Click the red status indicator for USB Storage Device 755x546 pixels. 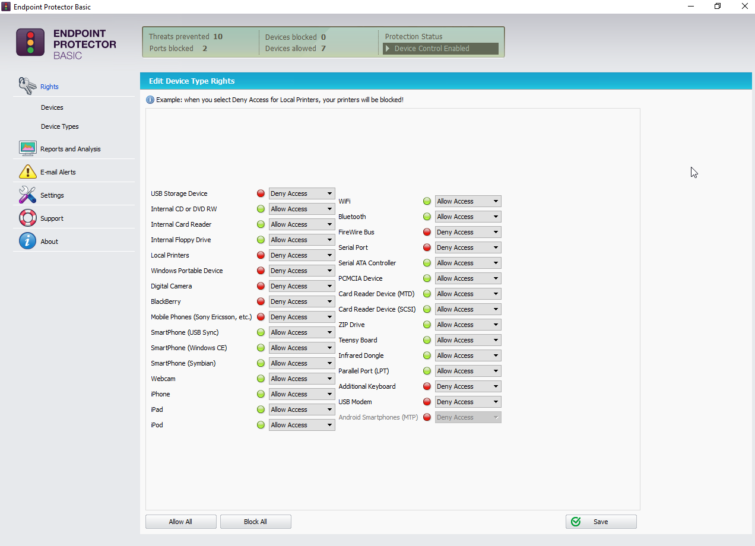point(261,193)
